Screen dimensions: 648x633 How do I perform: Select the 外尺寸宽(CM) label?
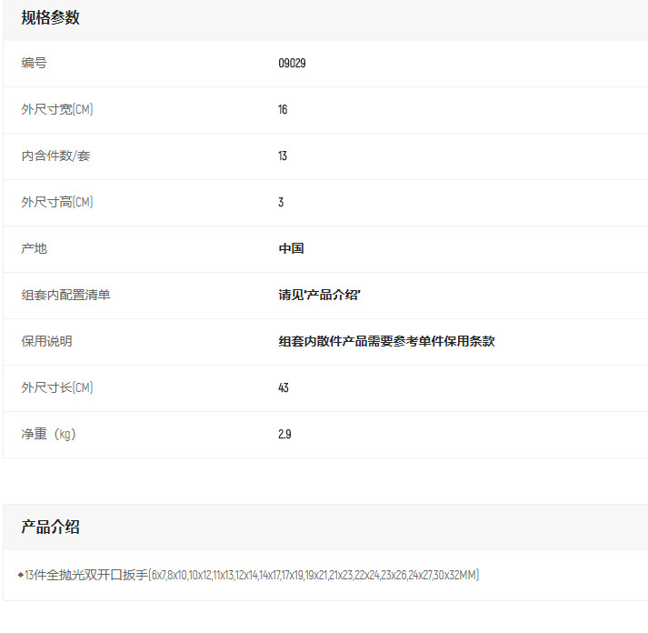coord(57,110)
